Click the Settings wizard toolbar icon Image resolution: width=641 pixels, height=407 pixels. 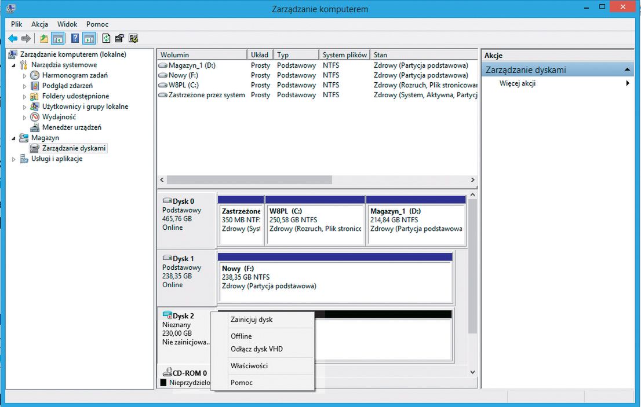pyautogui.click(x=134, y=39)
